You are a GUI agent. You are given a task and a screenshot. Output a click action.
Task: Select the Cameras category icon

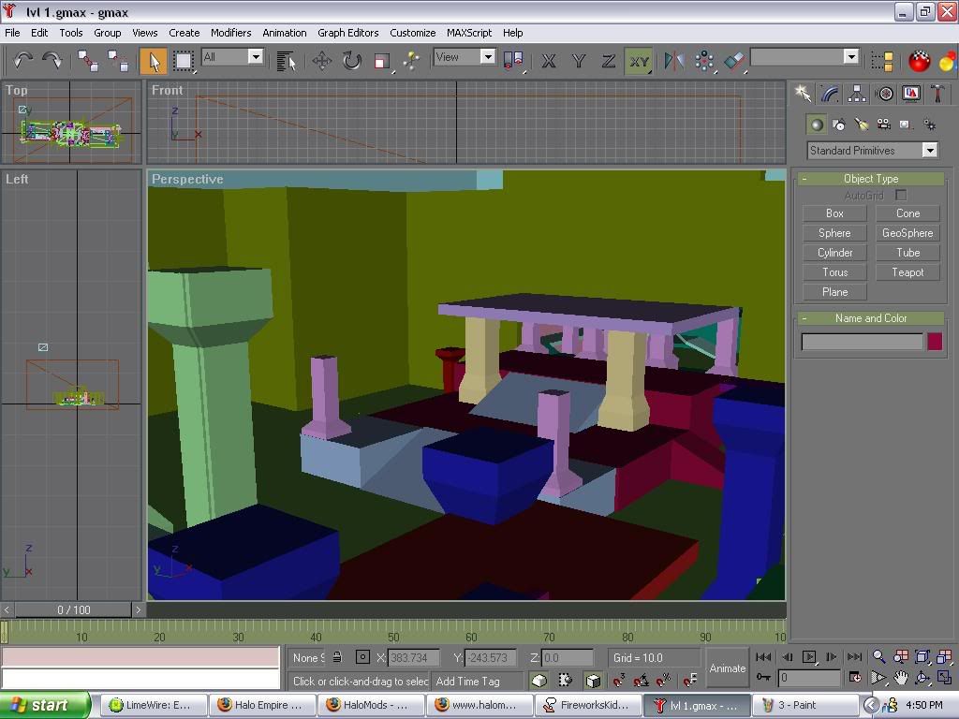pyautogui.click(x=884, y=125)
